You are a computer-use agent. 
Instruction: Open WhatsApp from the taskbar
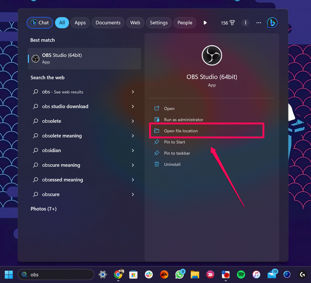(x=179, y=275)
